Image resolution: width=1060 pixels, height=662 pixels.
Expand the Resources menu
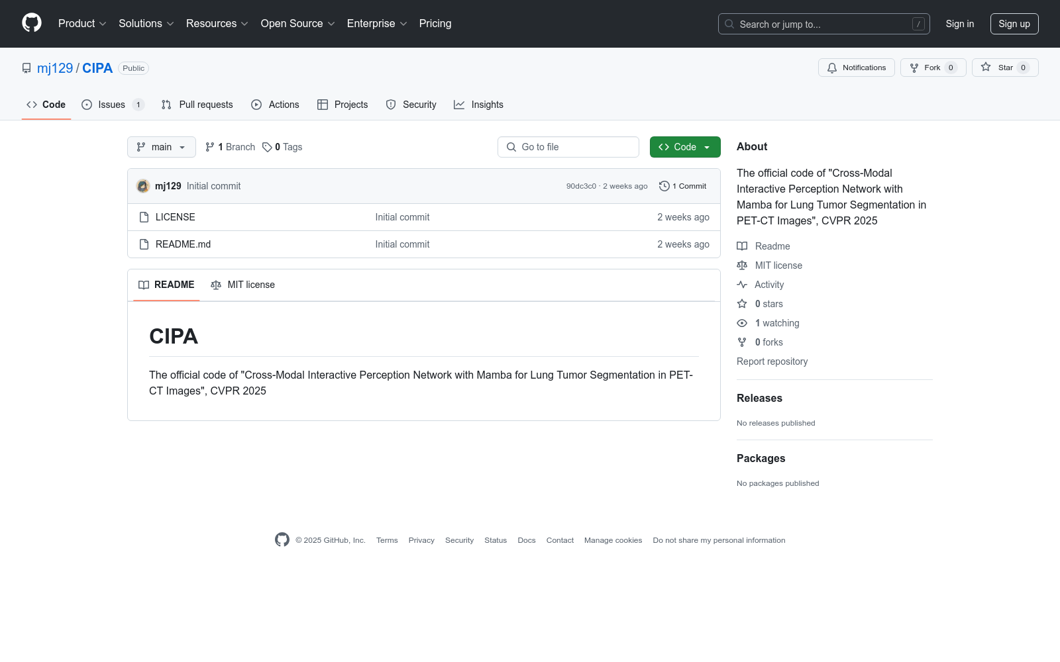217,23
